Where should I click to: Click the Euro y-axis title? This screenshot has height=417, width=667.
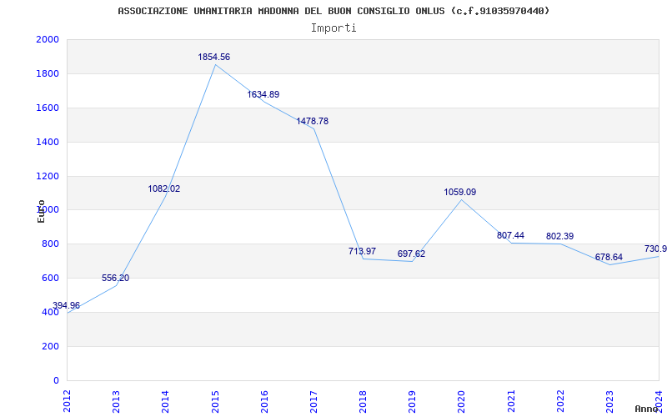pyautogui.click(x=41, y=212)
